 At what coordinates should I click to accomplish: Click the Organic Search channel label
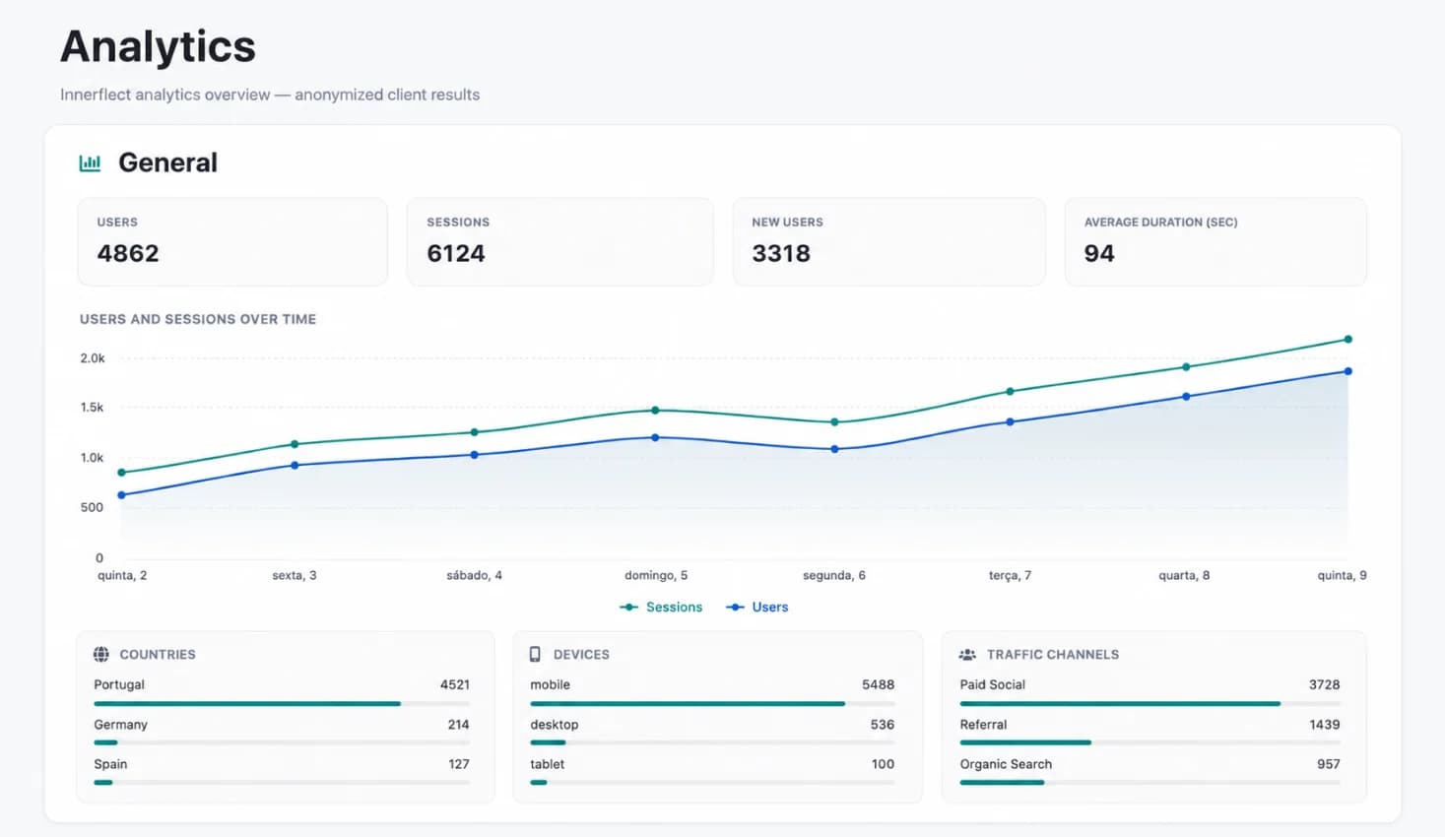[1006, 764]
